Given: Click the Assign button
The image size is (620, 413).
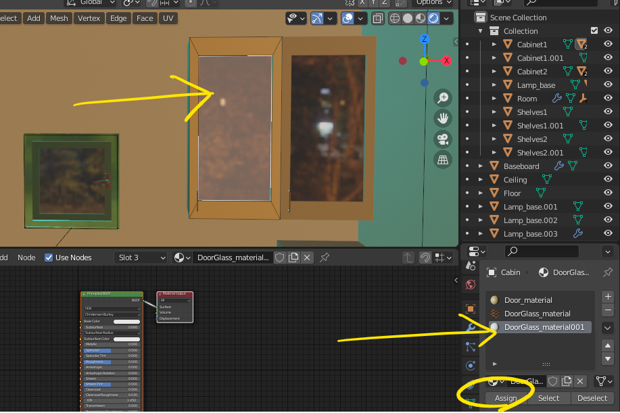Looking at the screenshot, I should pos(506,398).
